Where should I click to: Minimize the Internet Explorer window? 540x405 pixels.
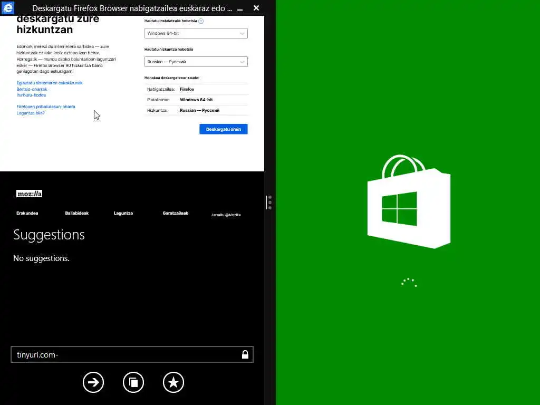pos(240,8)
